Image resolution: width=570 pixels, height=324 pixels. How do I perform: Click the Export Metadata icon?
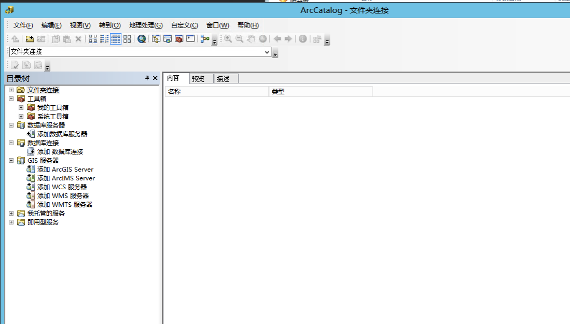(26, 65)
